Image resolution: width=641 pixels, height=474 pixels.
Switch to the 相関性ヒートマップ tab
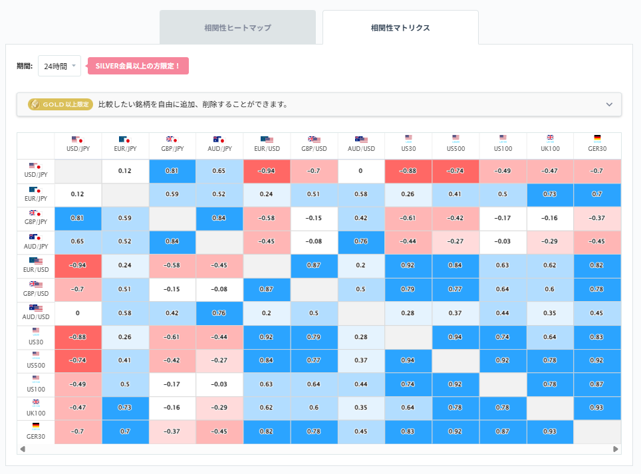[237, 27]
